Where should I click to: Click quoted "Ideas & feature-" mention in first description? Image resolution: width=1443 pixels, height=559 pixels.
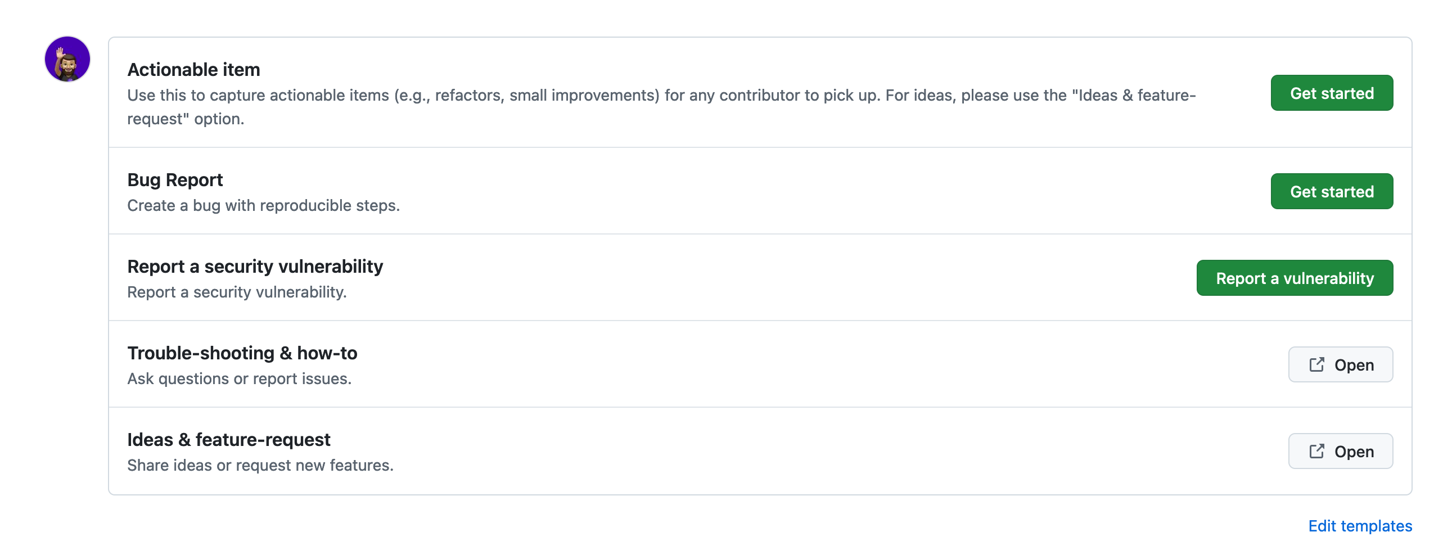(x=1134, y=96)
